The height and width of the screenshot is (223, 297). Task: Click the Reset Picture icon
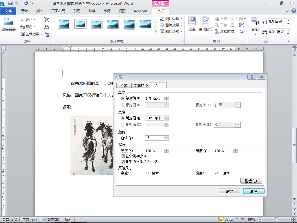point(47,34)
